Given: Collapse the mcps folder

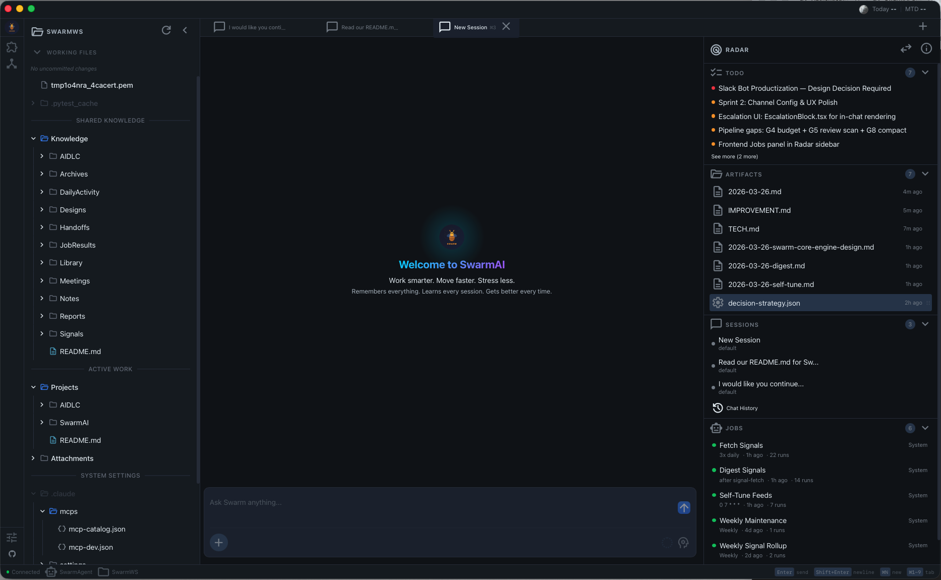Looking at the screenshot, I should (42, 511).
